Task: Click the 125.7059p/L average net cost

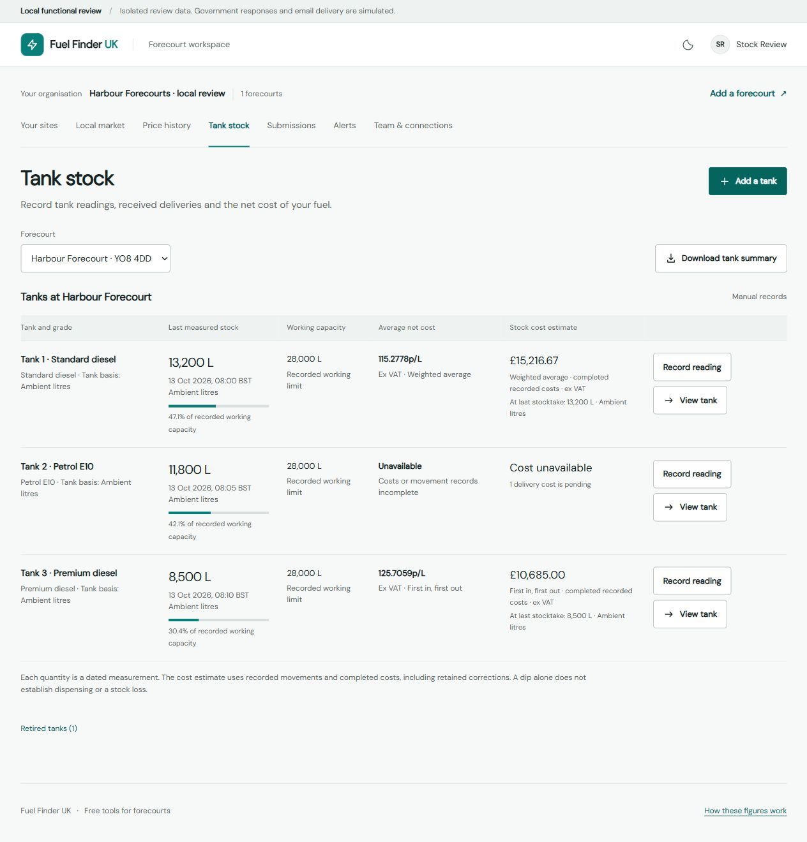Action: pyautogui.click(x=402, y=573)
